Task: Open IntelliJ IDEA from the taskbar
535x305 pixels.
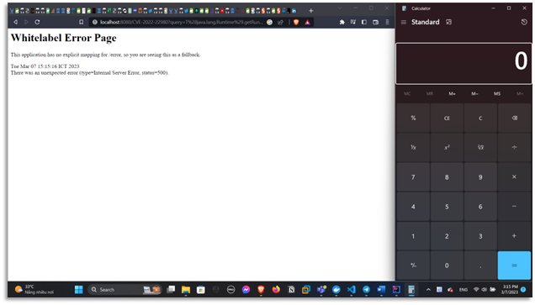Action: pyautogui.click(x=396, y=290)
